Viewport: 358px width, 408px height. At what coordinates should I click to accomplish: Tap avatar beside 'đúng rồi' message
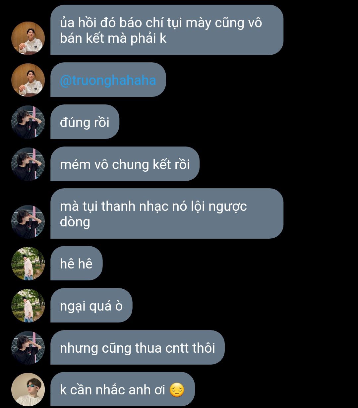point(28,122)
